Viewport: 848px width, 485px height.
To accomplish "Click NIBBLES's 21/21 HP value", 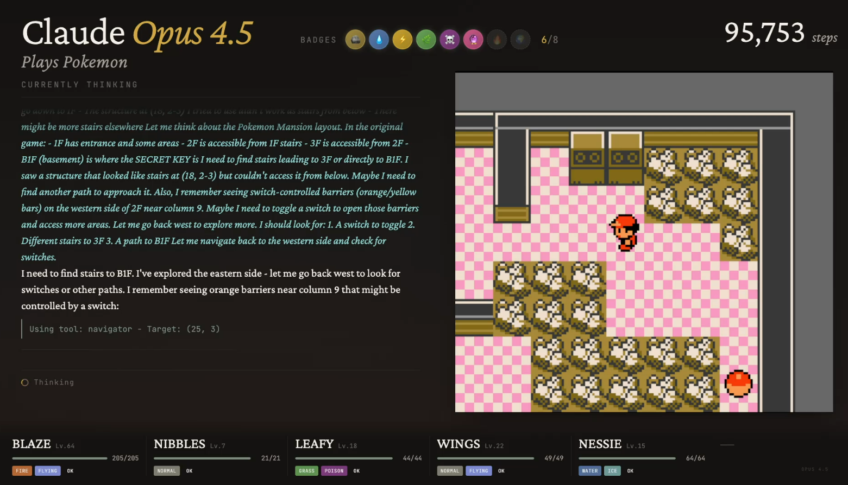I will pos(271,458).
